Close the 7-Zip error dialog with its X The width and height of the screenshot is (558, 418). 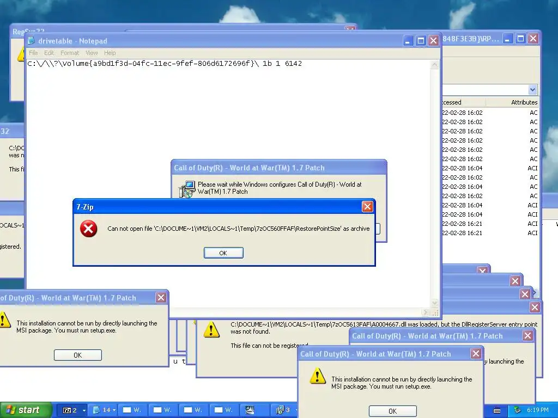pos(367,206)
